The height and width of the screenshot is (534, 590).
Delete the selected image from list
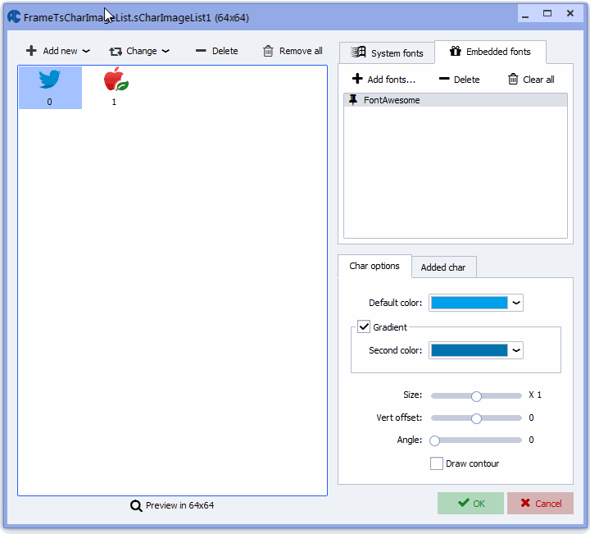(217, 51)
